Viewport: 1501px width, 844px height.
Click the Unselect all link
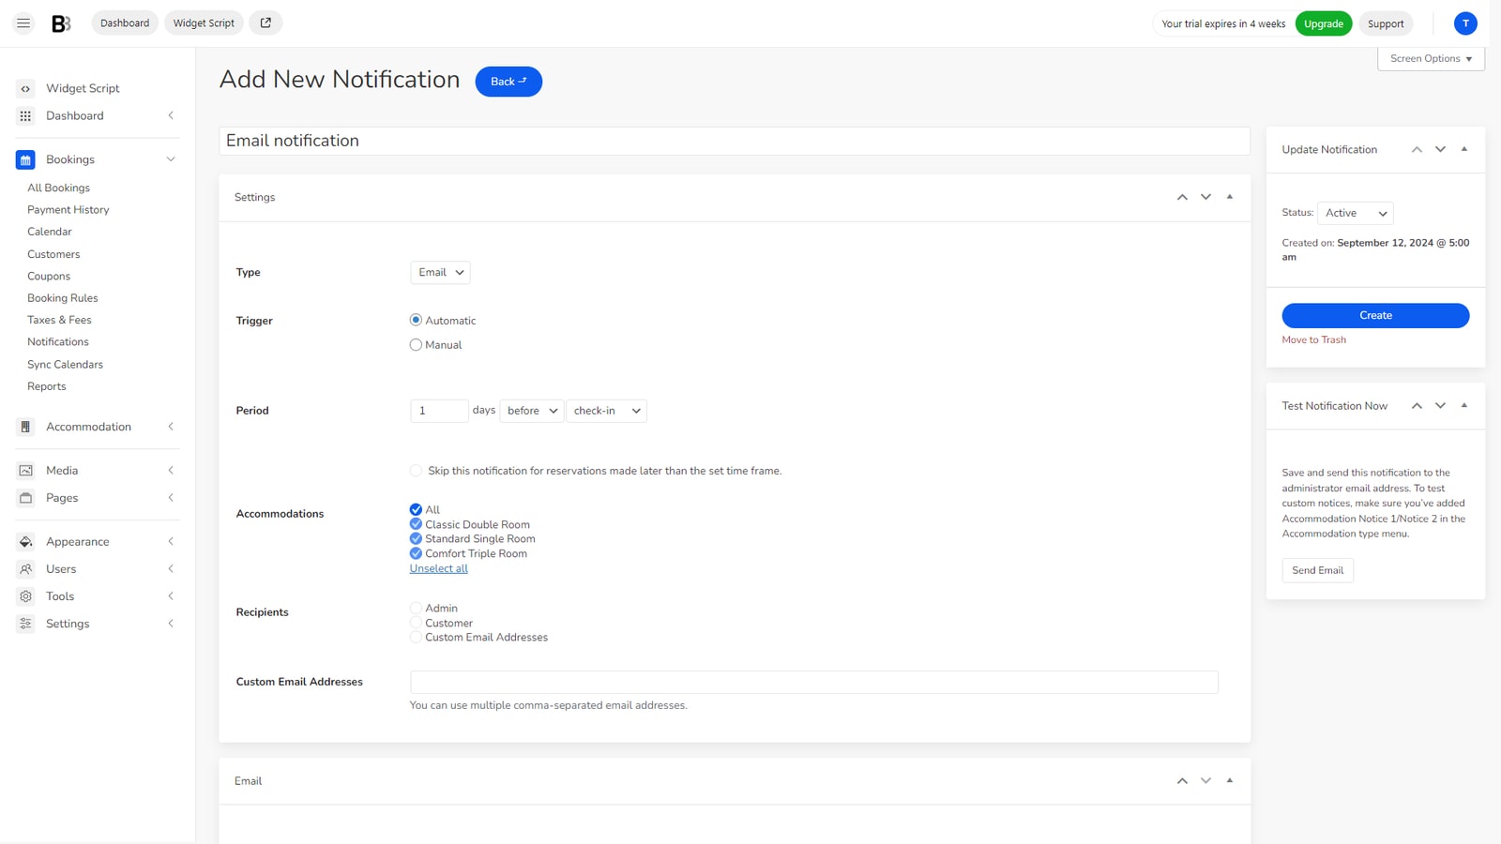tap(438, 567)
